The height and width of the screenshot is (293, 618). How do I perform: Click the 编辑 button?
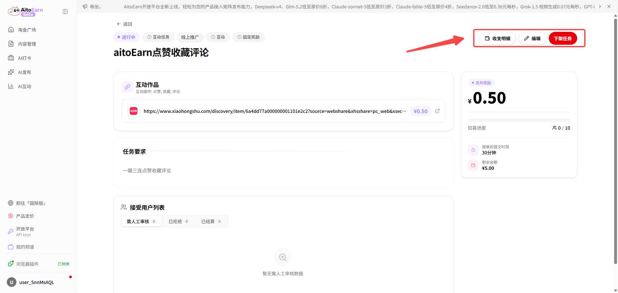(x=532, y=38)
